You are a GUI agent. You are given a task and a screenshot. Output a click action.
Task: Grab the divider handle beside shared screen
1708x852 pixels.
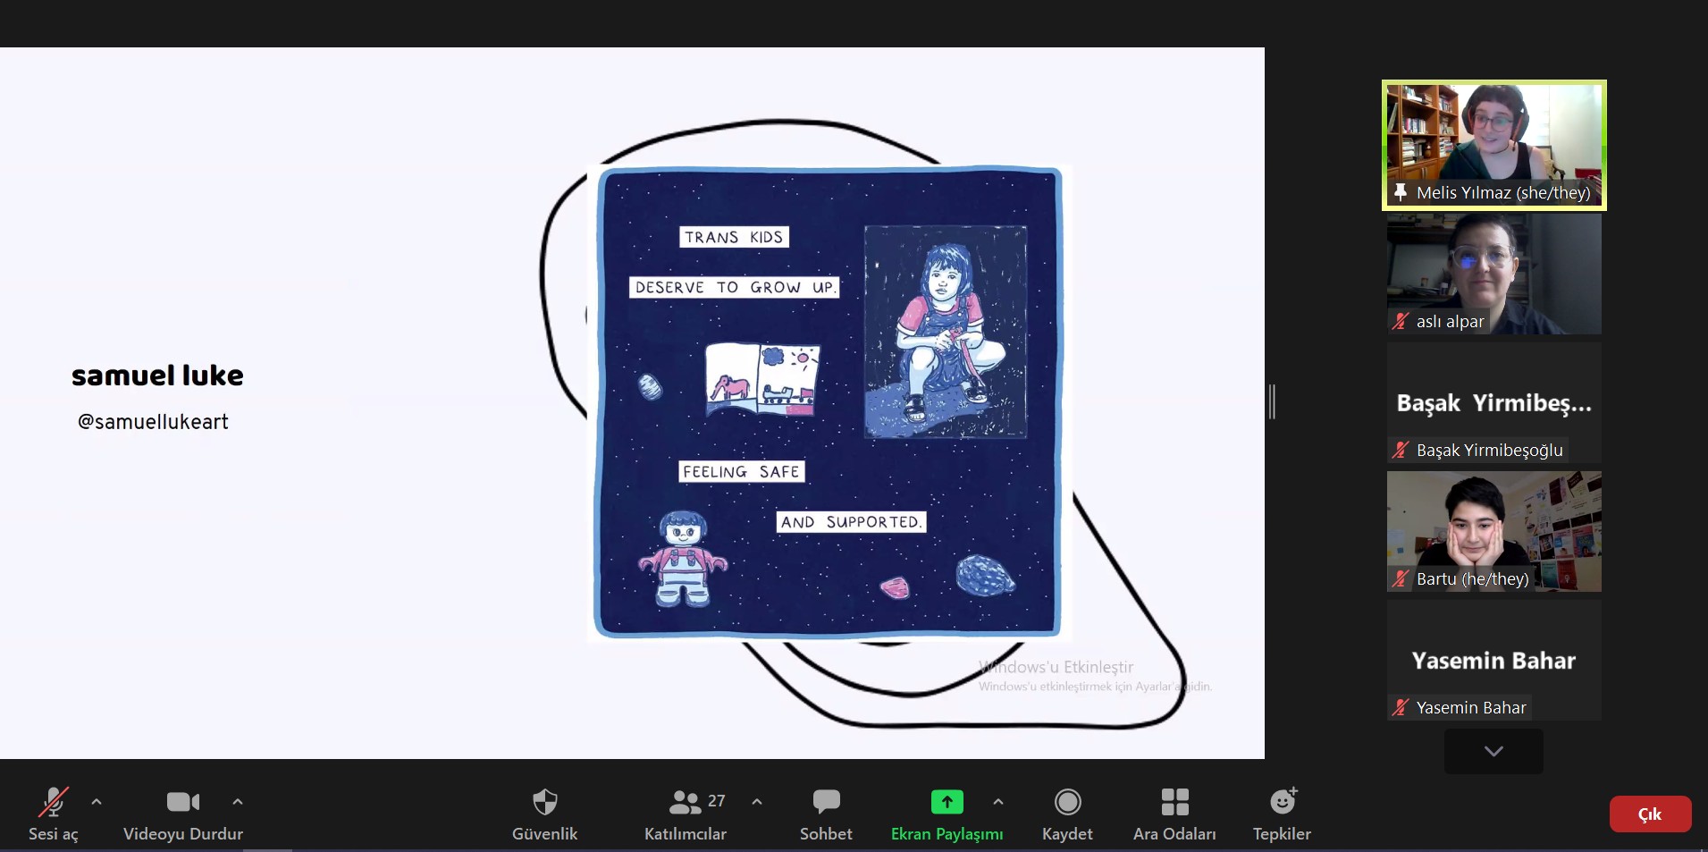click(x=1272, y=401)
